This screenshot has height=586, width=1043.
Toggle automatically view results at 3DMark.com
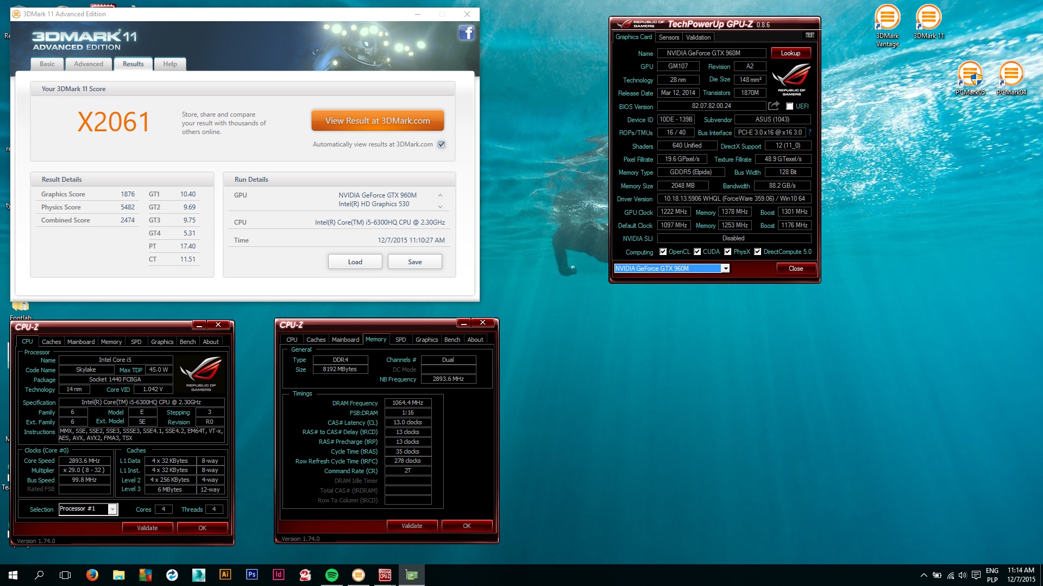coord(442,144)
